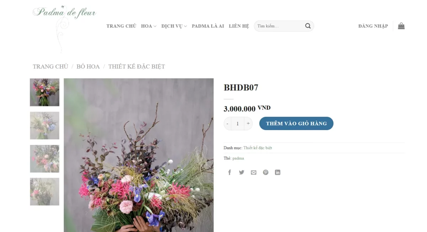Go home via Padma de fleur logo
The image size is (427, 232).
(x=64, y=28)
